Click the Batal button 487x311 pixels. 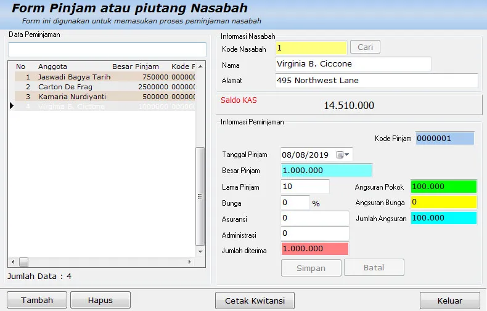click(x=374, y=267)
